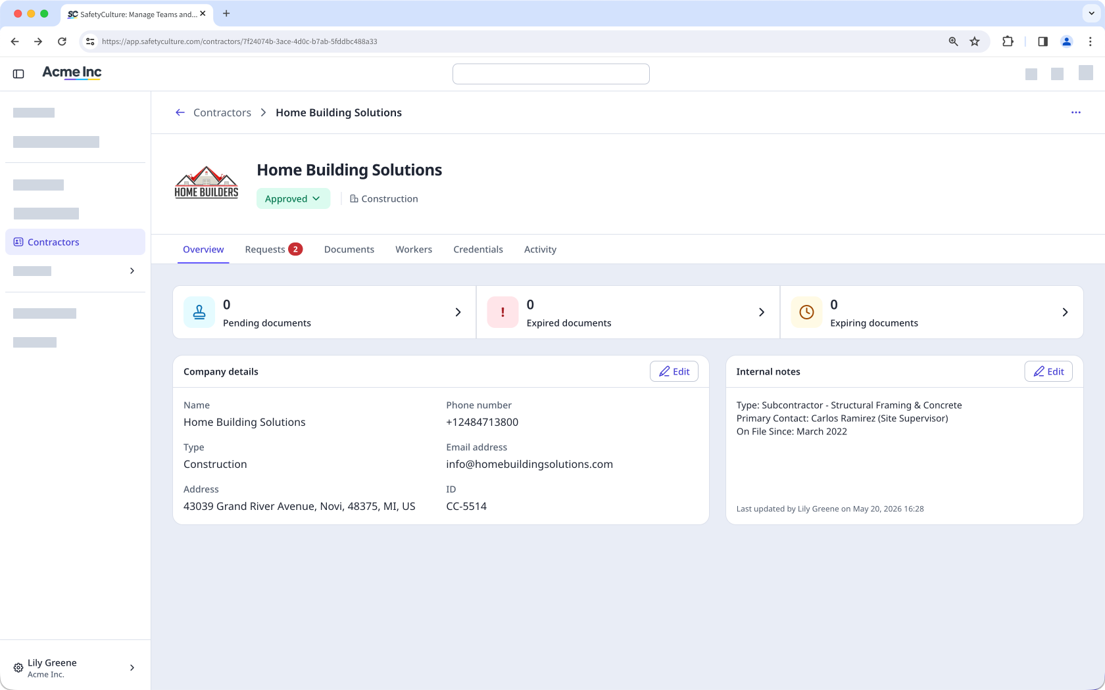The image size is (1105, 690).
Task: Expand Pending documents with its chevron
Action: pyautogui.click(x=458, y=312)
